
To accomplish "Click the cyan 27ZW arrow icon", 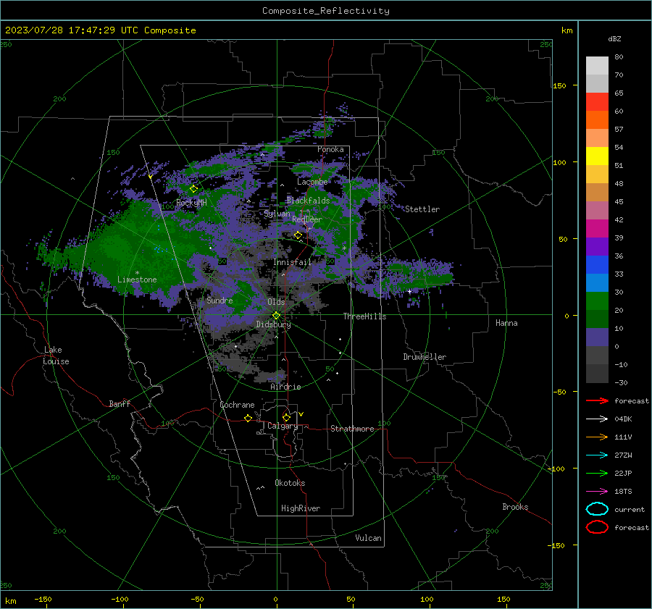I will [597, 455].
